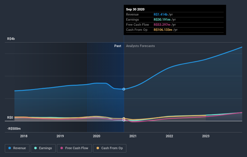Click the R$106.133m cash from op value
This screenshot has width=247, height=157.
[x=163, y=30]
